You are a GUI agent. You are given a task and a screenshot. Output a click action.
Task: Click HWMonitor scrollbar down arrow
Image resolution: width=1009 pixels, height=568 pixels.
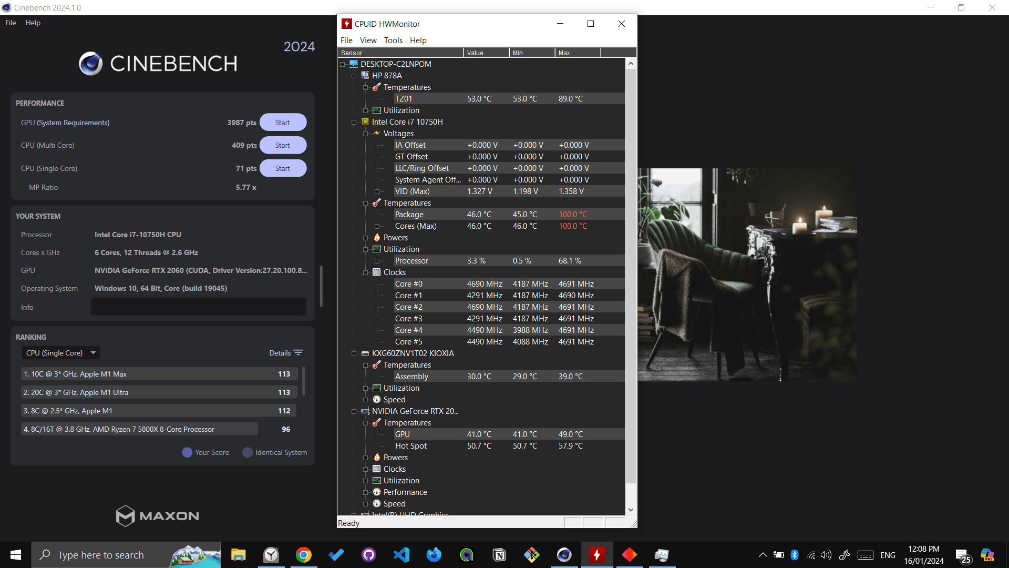(x=631, y=510)
